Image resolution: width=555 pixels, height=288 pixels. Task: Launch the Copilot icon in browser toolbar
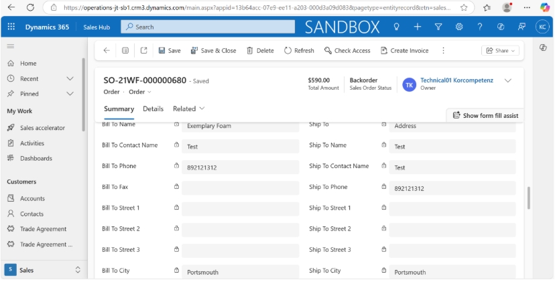tap(545, 7)
